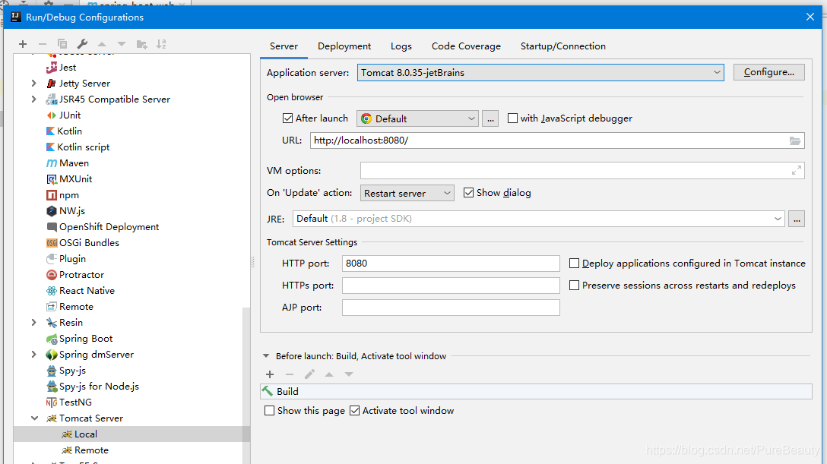The image size is (827, 464).
Task: Click the AJP port input field
Action: pos(451,308)
